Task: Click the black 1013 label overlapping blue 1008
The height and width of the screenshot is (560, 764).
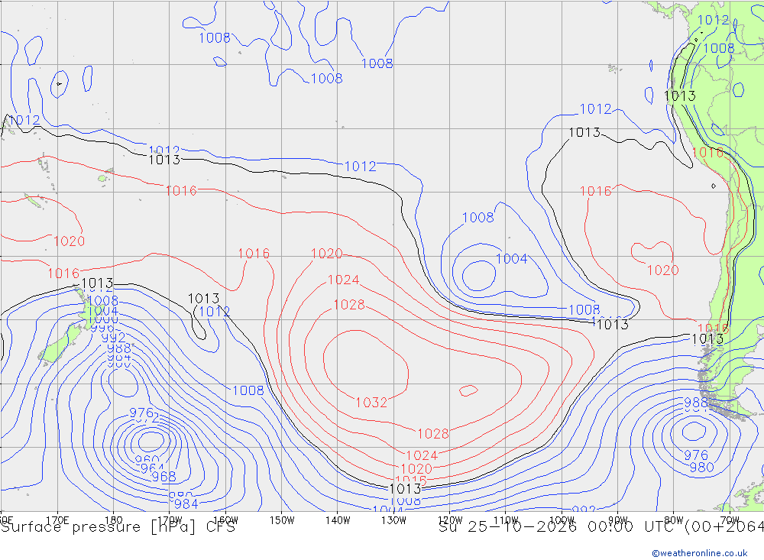Action: (x=406, y=488)
